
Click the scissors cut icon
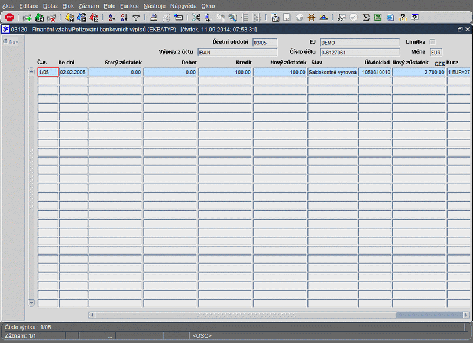[x=196, y=18]
